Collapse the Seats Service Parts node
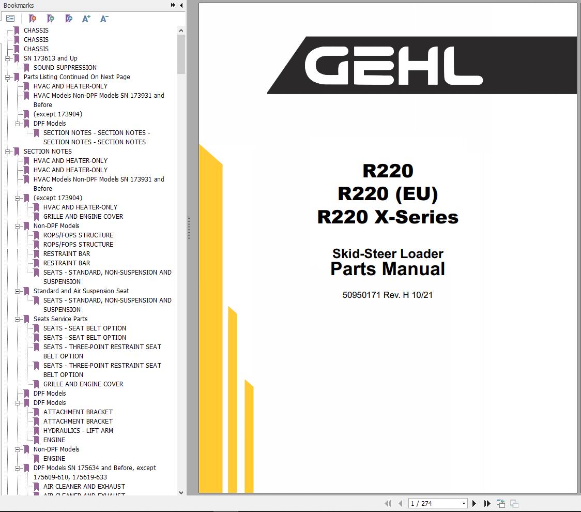Screen dimensions: 581x512 click(x=17, y=319)
